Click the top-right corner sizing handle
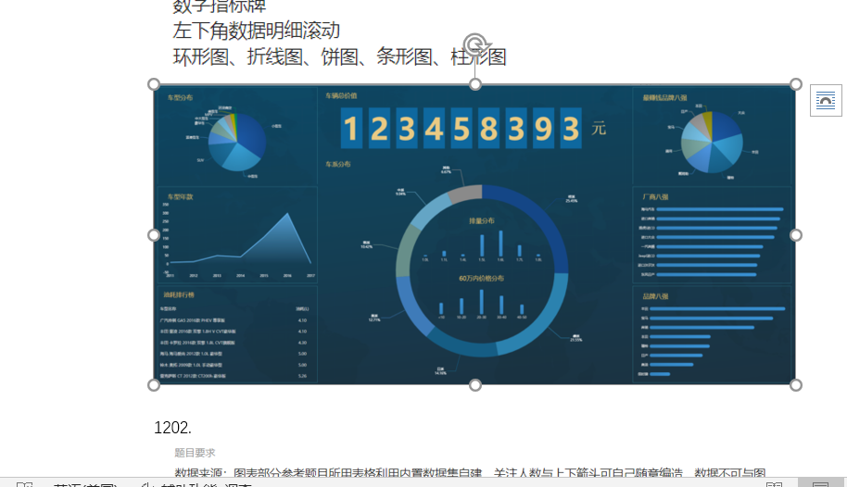This screenshot has height=487, width=847. click(796, 84)
